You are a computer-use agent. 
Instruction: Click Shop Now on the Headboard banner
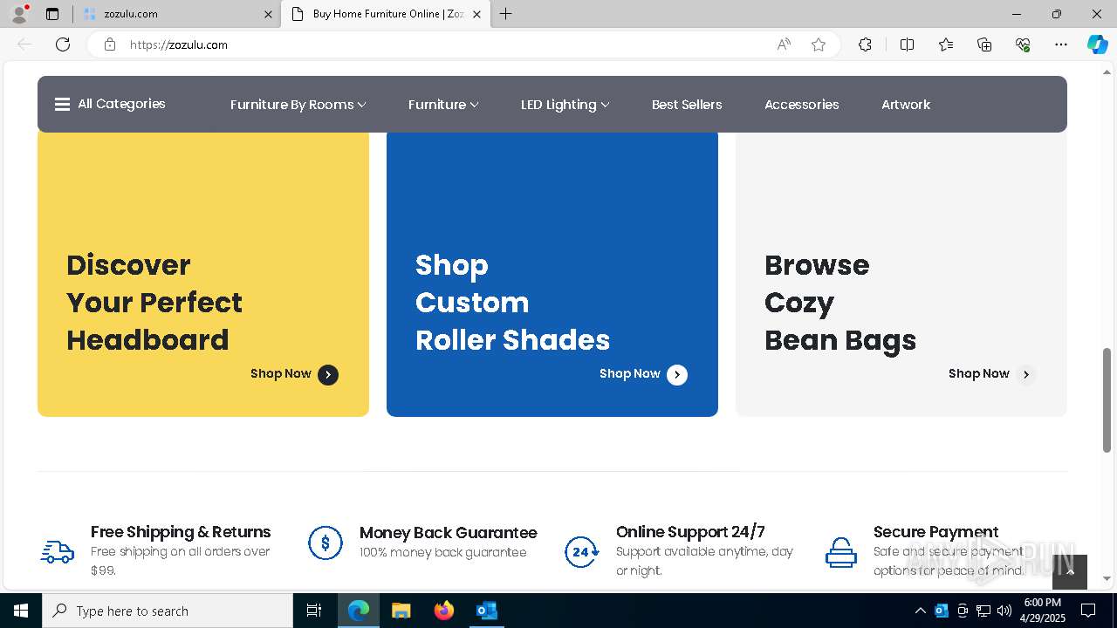(281, 373)
